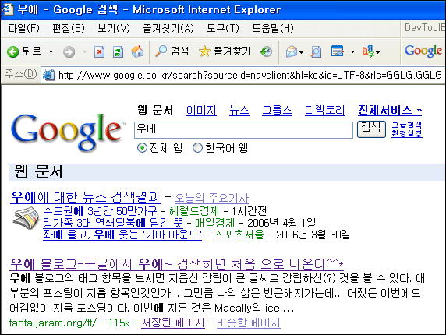Screen dimensions: 446x335
Task: Click the Mail envelope icon
Action: [292, 51]
